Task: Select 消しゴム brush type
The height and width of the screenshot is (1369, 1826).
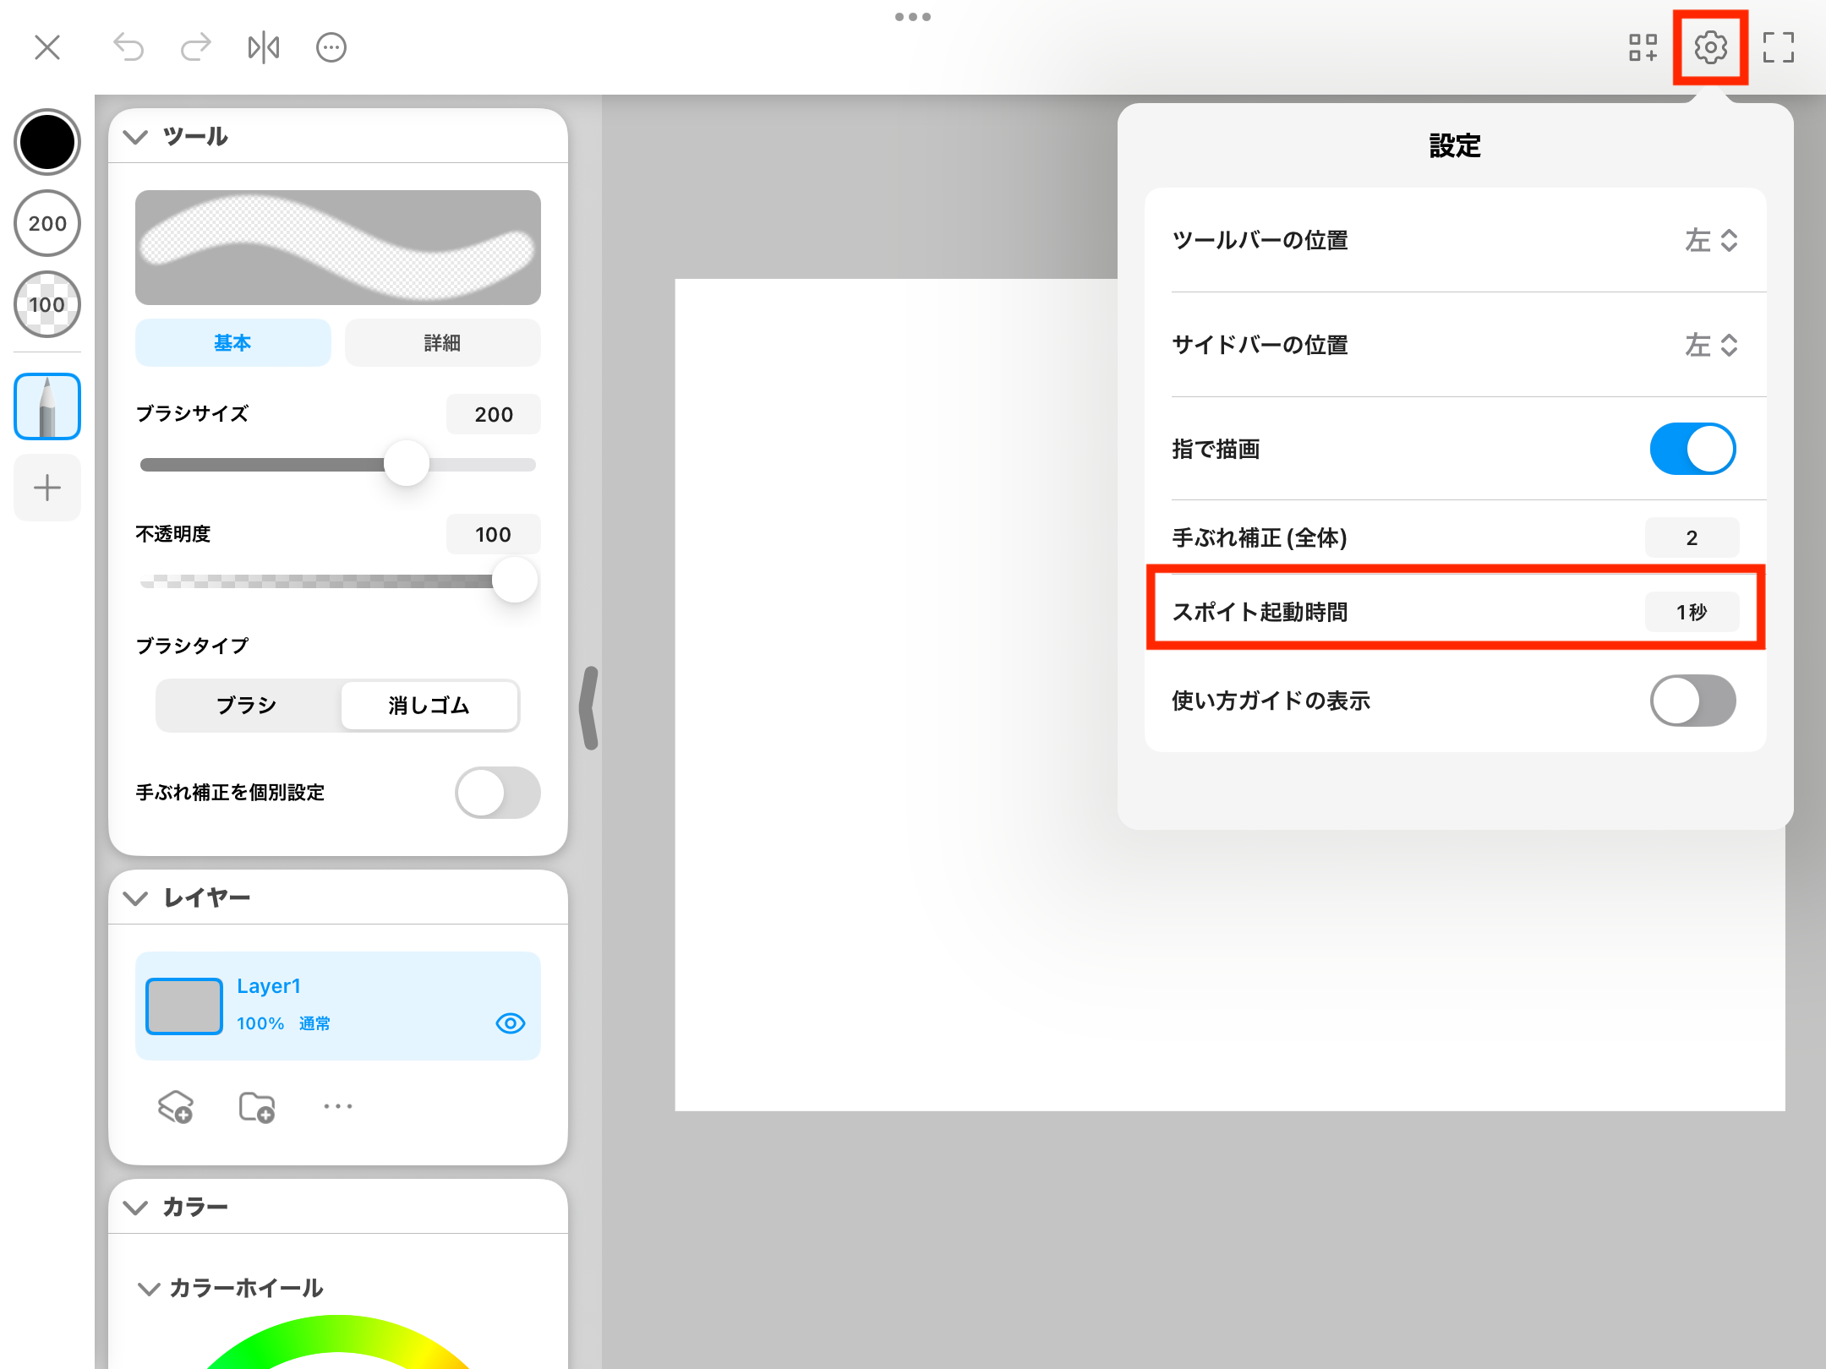Action: (x=429, y=706)
